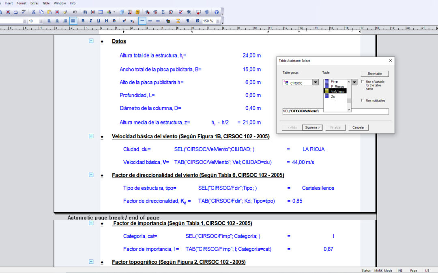Viewport: 438px width, 273px height.
Task: Open help with the question mark icon
Action: 217,12
